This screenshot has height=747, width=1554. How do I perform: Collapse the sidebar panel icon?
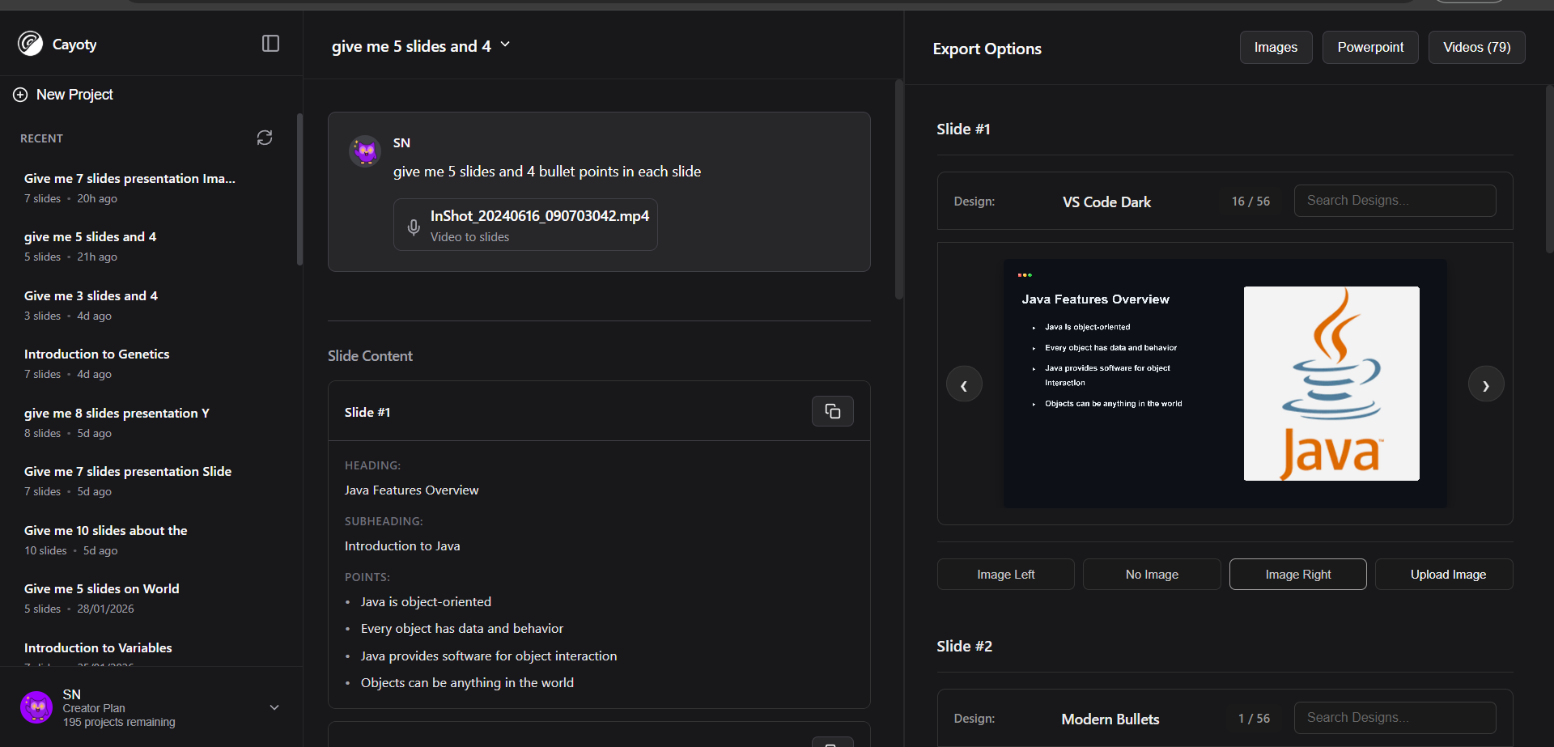271,44
